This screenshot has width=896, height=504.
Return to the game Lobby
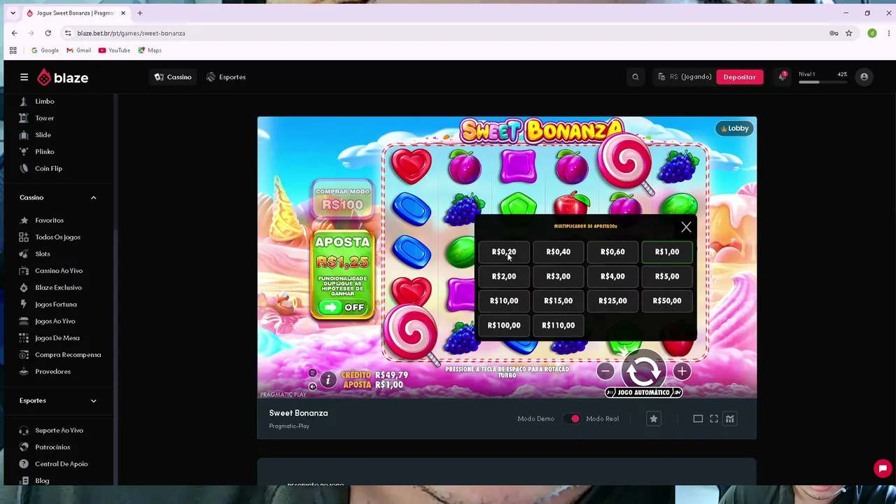[x=734, y=128]
